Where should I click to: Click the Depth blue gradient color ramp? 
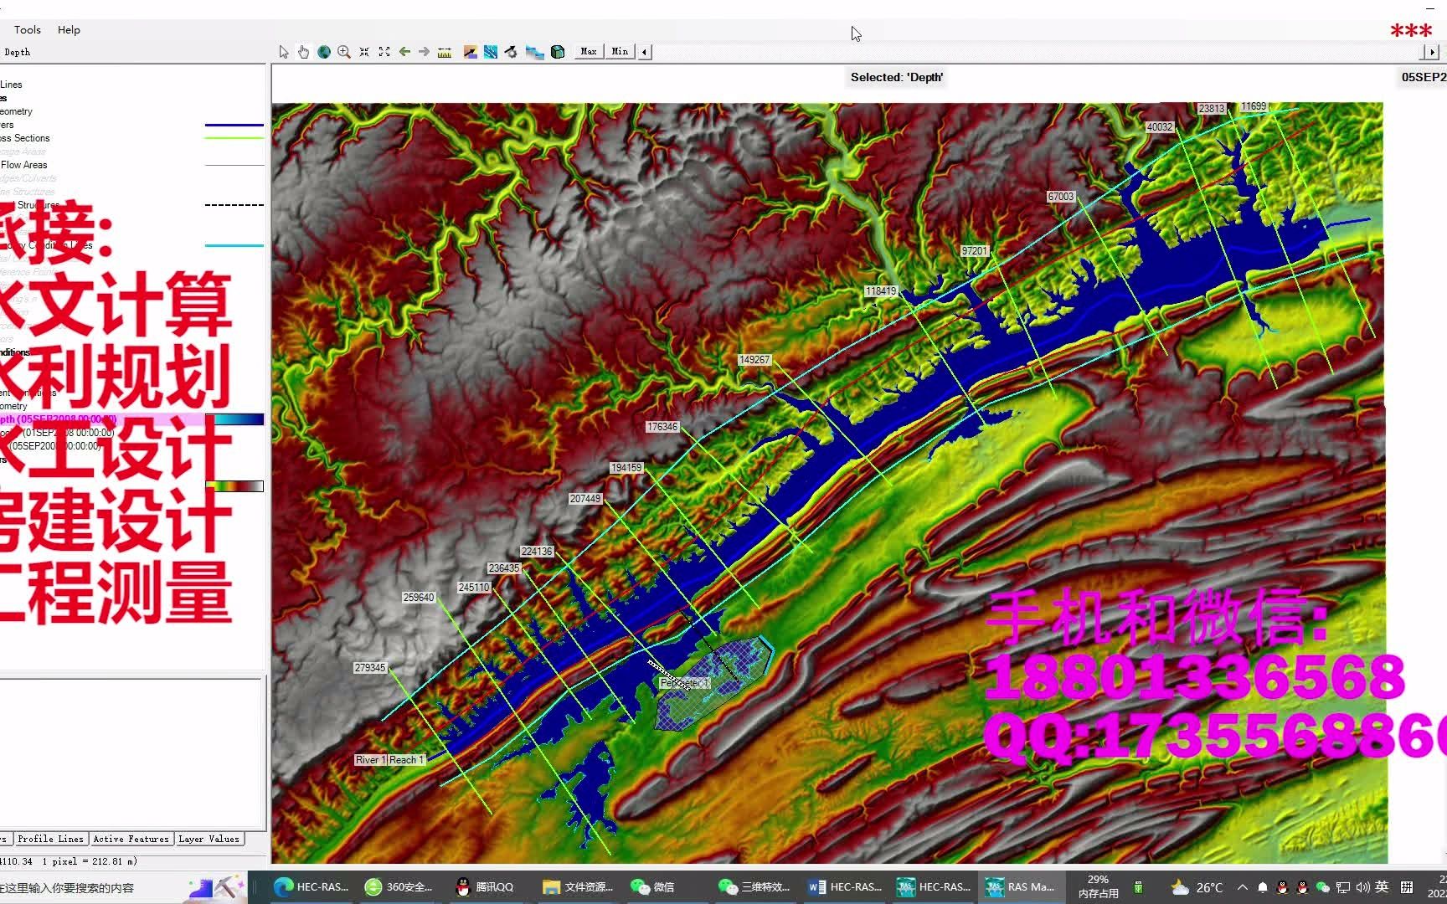pos(234,419)
